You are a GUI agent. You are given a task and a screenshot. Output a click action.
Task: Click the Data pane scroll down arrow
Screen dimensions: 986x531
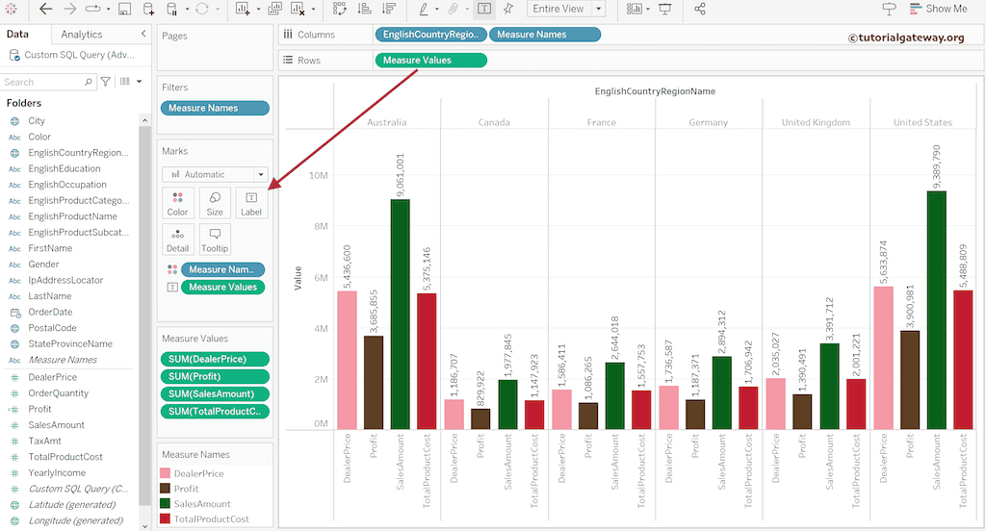pos(144,526)
